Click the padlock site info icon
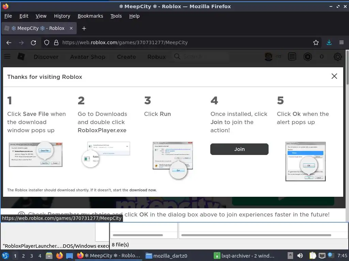 coord(56,42)
